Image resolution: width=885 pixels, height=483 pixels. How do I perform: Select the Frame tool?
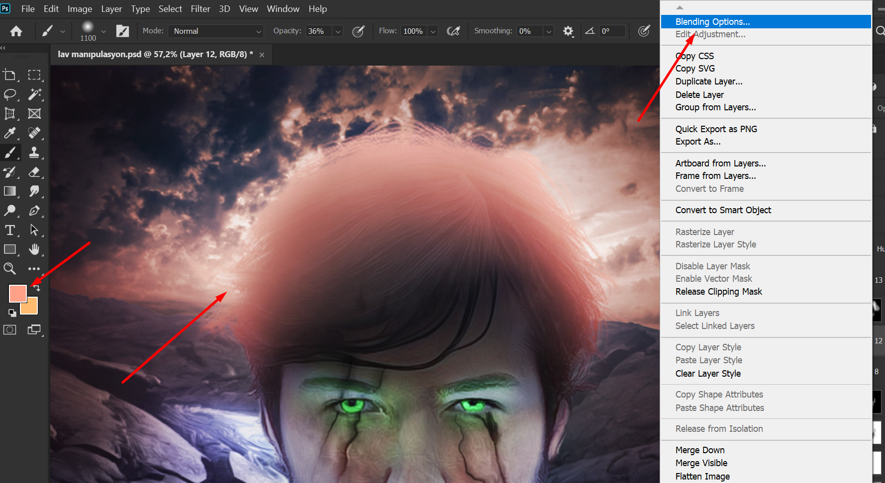point(34,114)
